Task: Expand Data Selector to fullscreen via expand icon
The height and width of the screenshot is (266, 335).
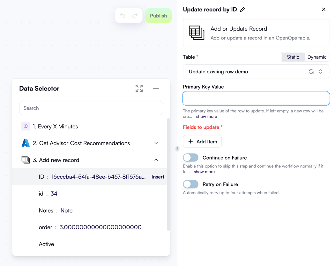Action: [x=139, y=88]
